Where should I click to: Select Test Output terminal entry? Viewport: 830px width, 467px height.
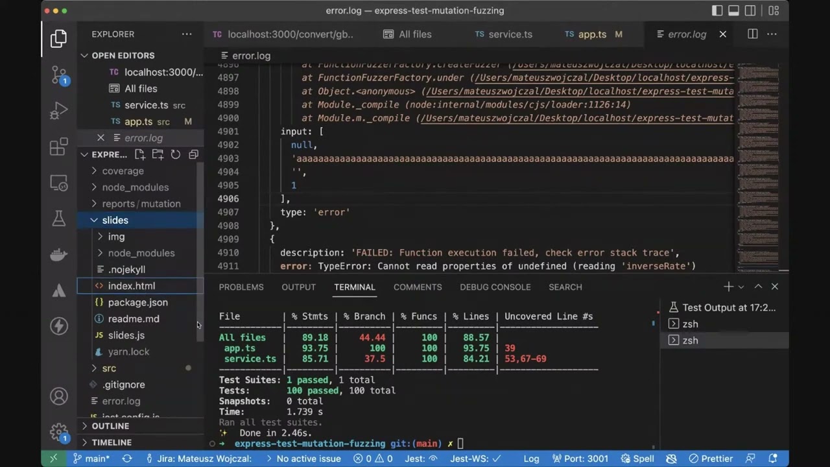point(723,307)
